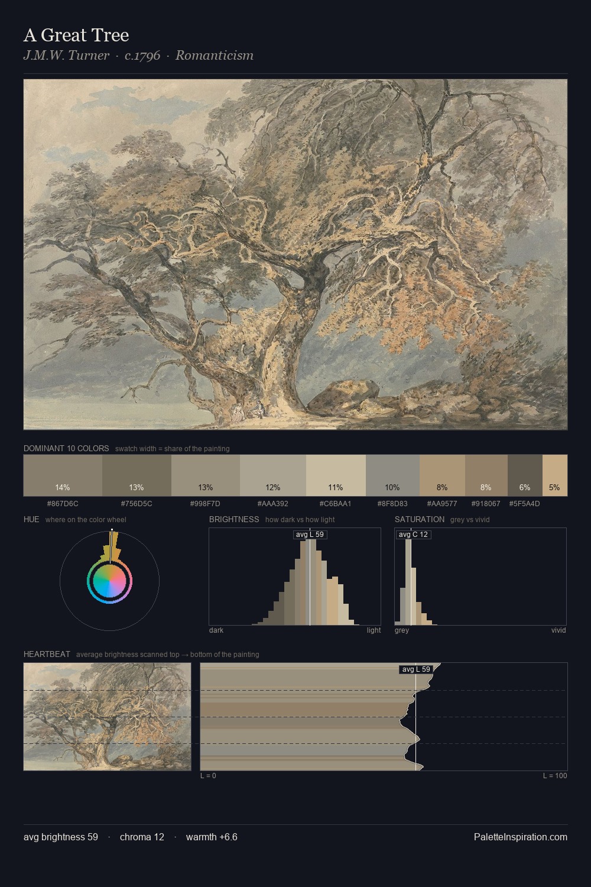
Task: Click the 'HUE' section heading
Action: (x=31, y=519)
